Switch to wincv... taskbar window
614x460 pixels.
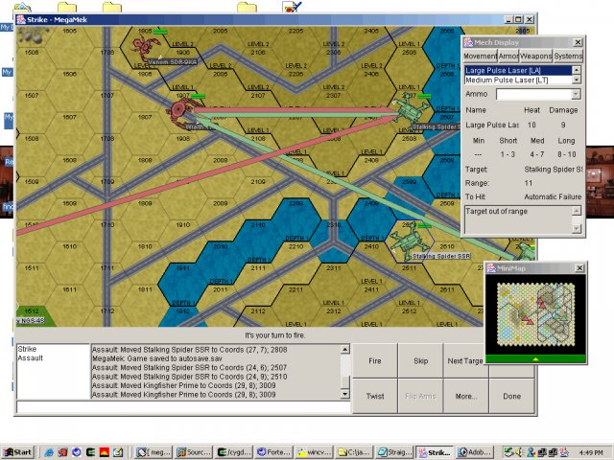point(314,452)
